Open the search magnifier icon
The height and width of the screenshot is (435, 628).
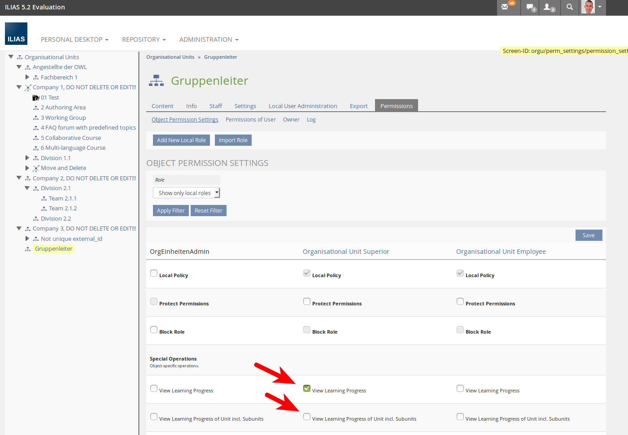tap(570, 7)
